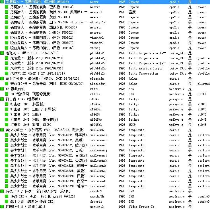
Task: Click parent name samsho3 in fswords row
Action: tap(203, 201)
